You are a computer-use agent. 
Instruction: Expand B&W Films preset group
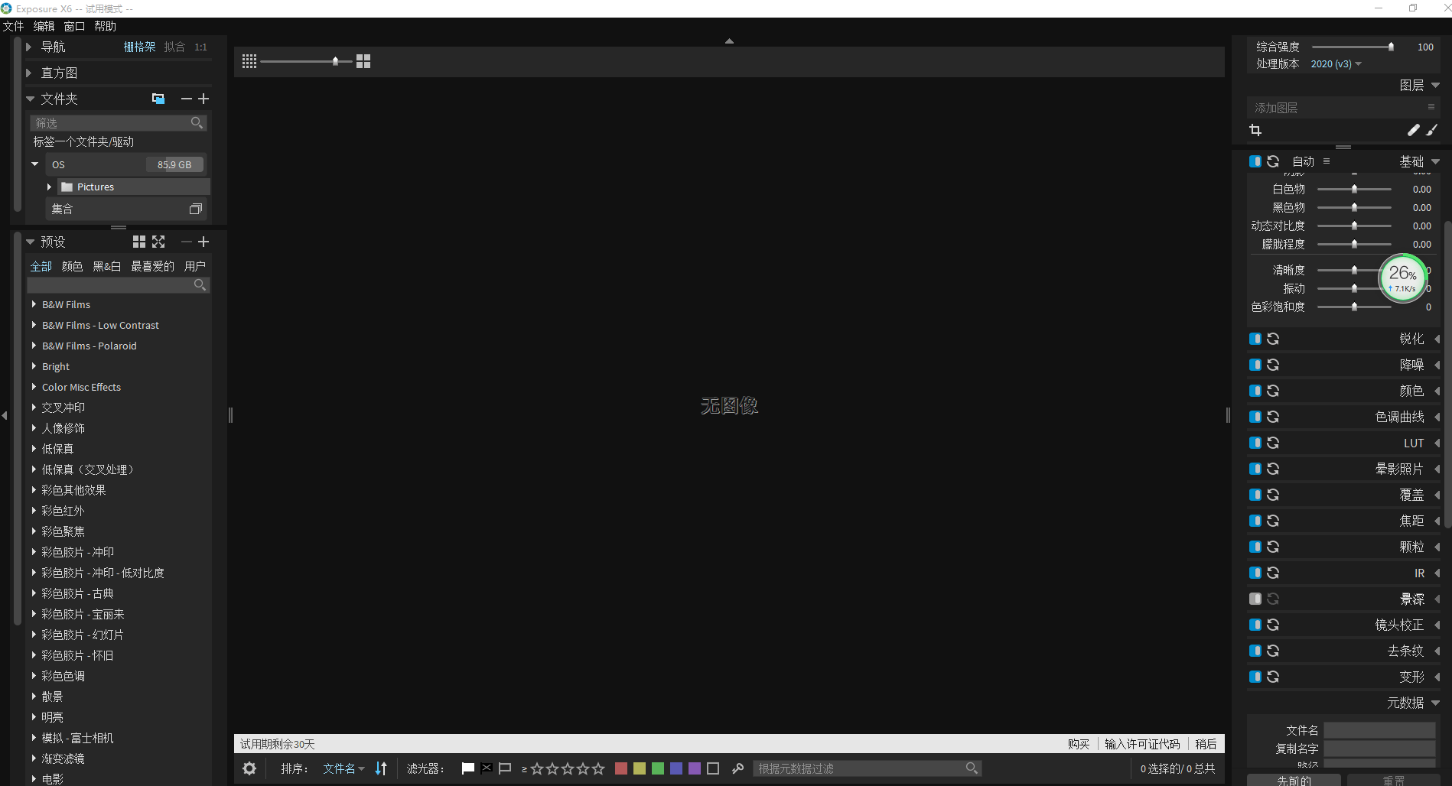(x=34, y=304)
